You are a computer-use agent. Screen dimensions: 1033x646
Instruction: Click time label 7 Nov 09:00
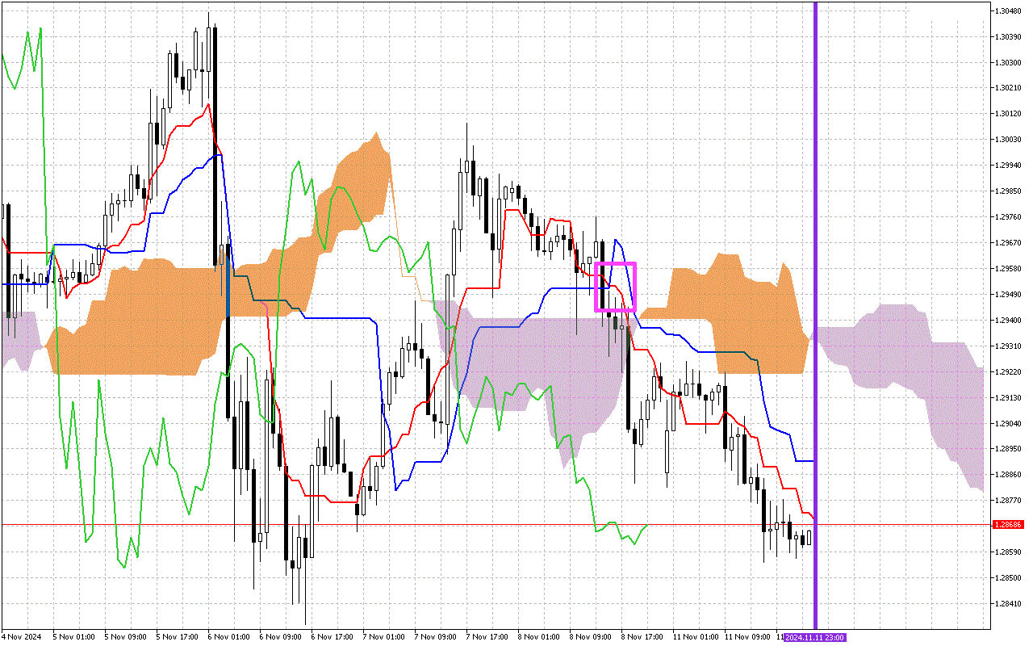pyautogui.click(x=436, y=637)
